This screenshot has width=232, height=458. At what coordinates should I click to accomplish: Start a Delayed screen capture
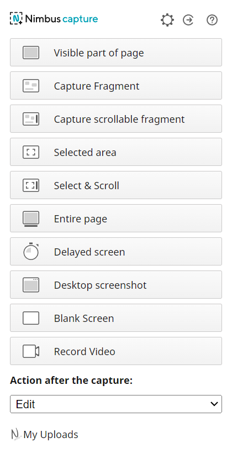pos(116,252)
